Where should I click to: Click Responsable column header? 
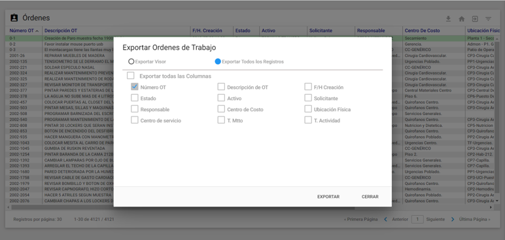point(371,31)
